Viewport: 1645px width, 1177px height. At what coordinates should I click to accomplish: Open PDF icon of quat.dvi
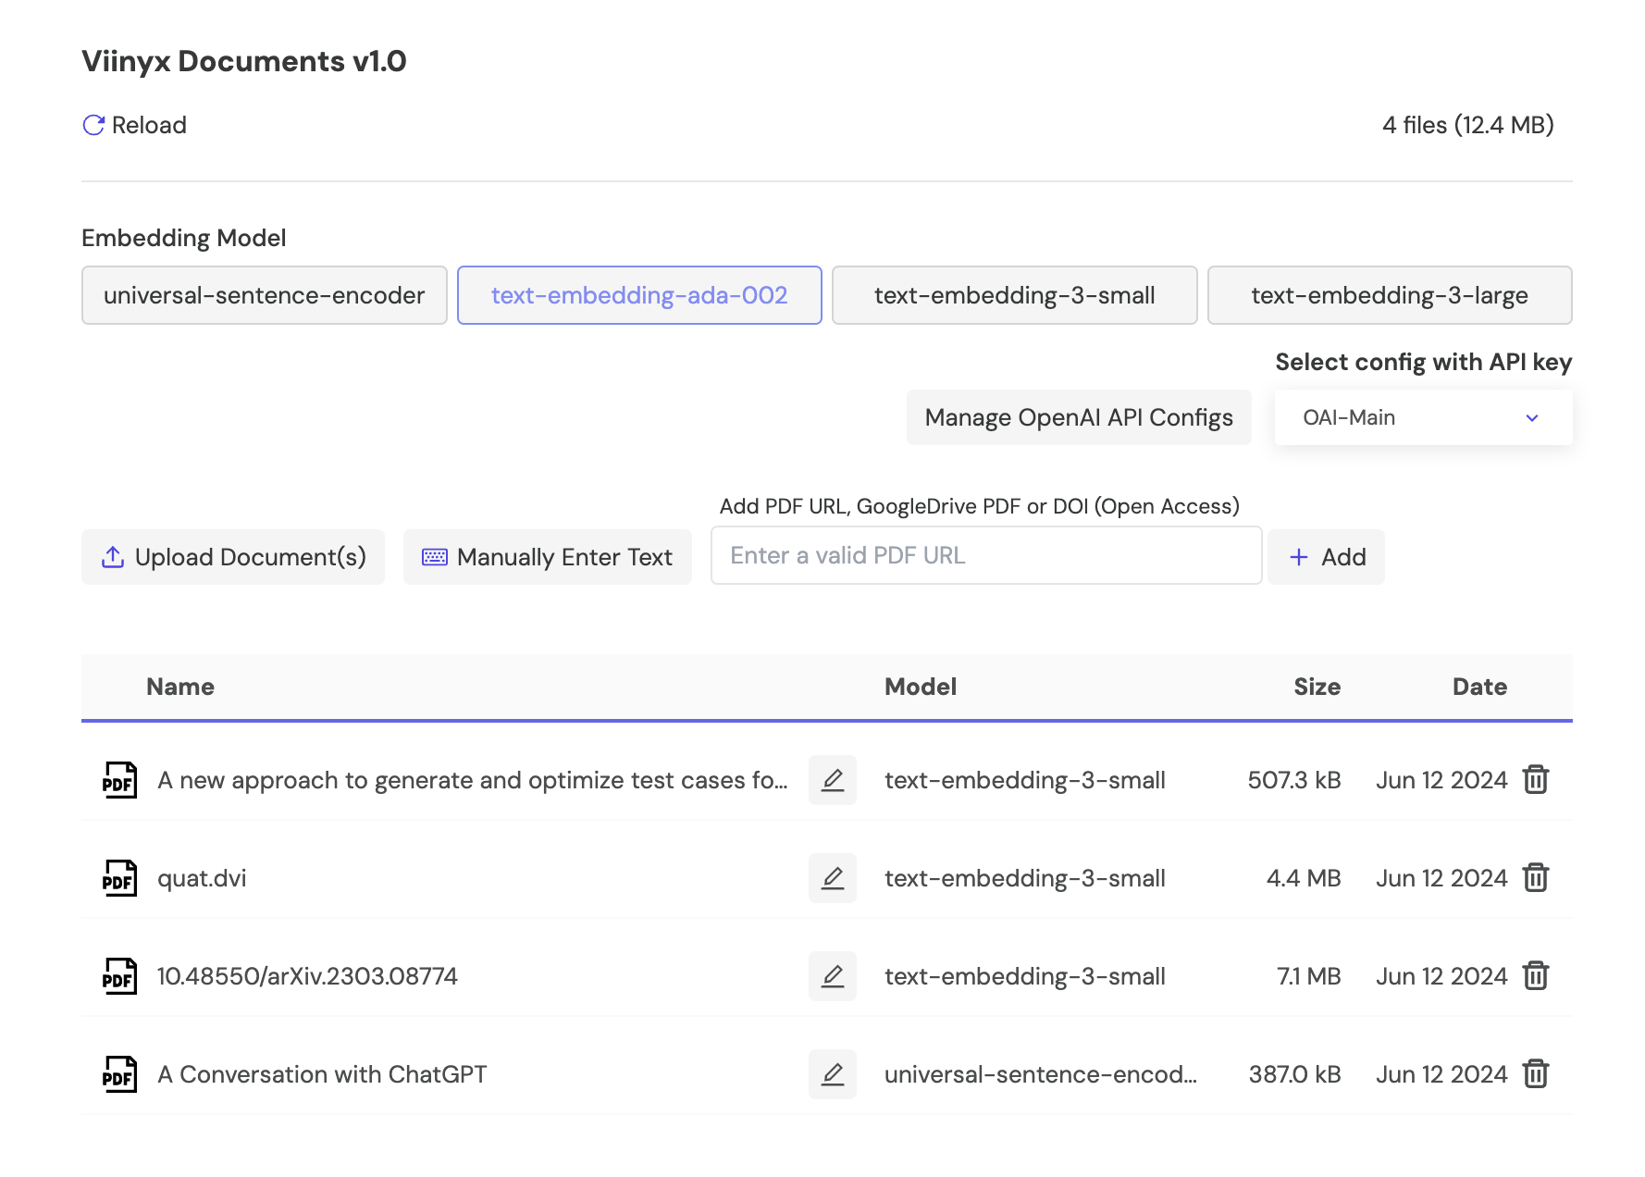tap(119, 878)
